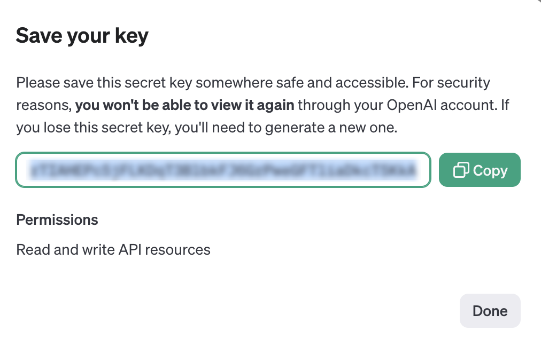Click the "Save your key" heading

click(x=82, y=36)
